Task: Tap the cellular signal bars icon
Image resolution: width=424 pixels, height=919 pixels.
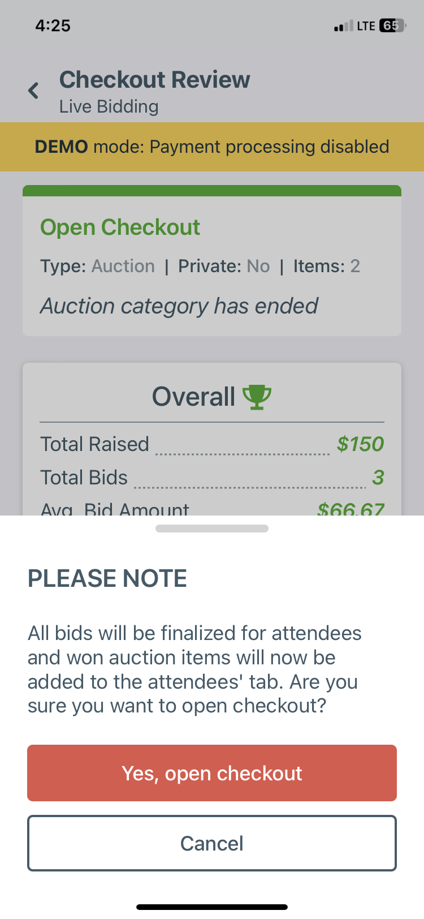Action: [344, 26]
